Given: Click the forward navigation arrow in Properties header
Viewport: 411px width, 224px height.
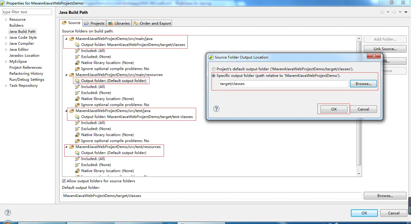Looking at the screenshot, I should point(394,12).
